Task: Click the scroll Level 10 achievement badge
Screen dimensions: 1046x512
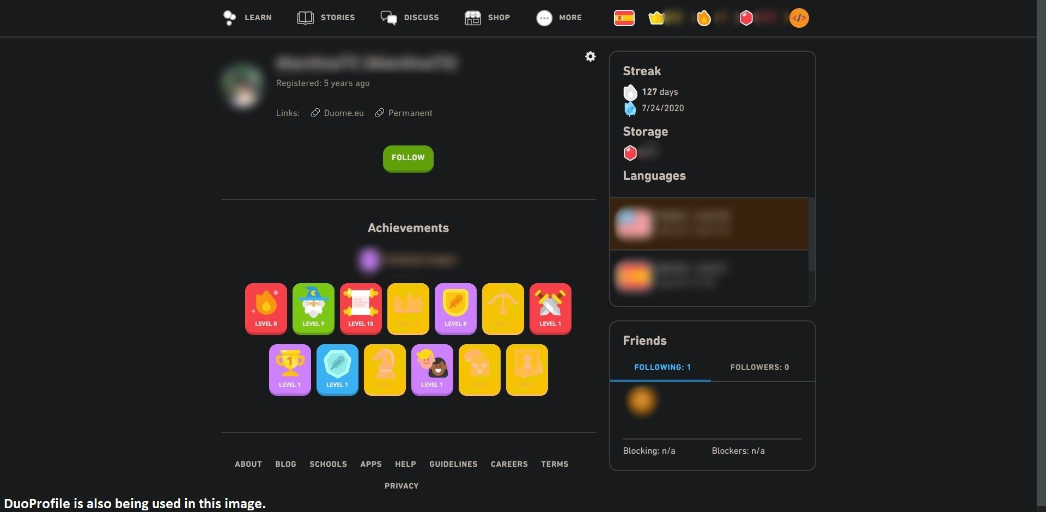Action: coord(360,308)
